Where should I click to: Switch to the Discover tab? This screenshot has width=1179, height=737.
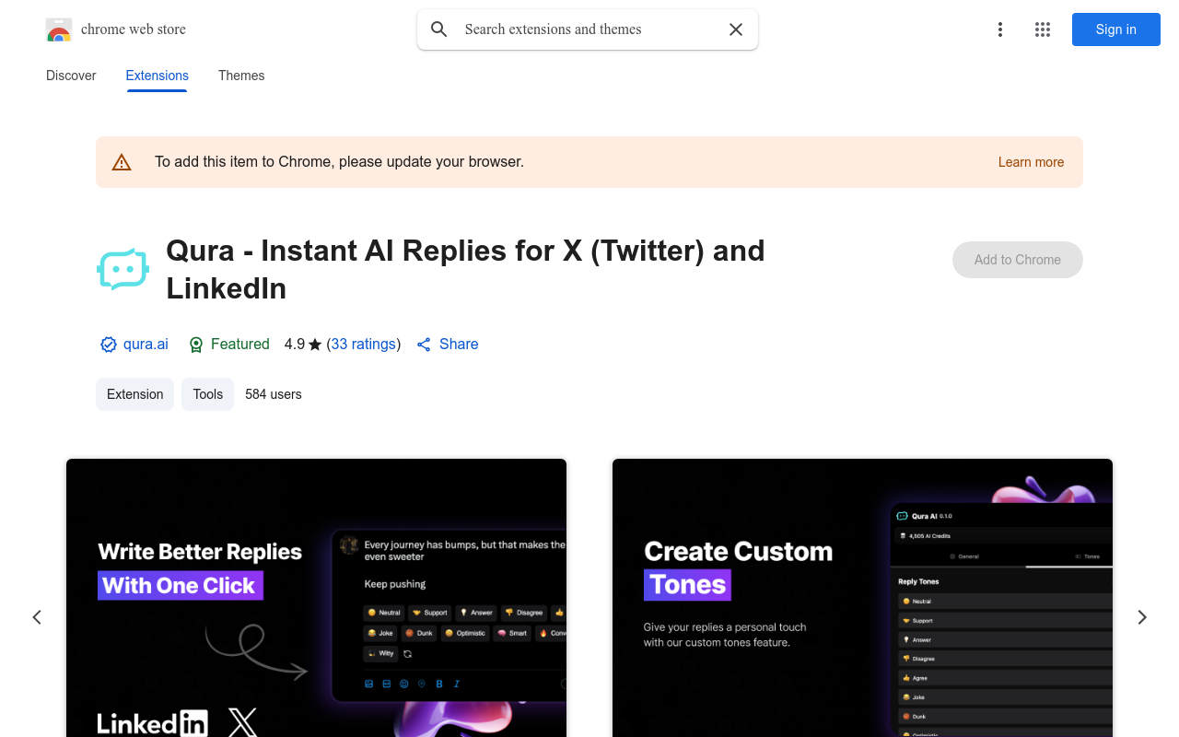pos(71,76)
